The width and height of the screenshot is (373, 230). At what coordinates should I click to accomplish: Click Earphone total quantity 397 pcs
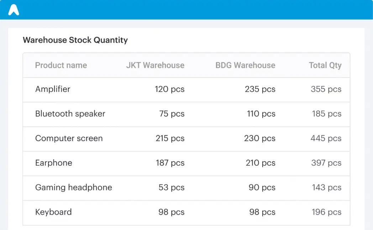pyautogui.click(x=326, y=163)
